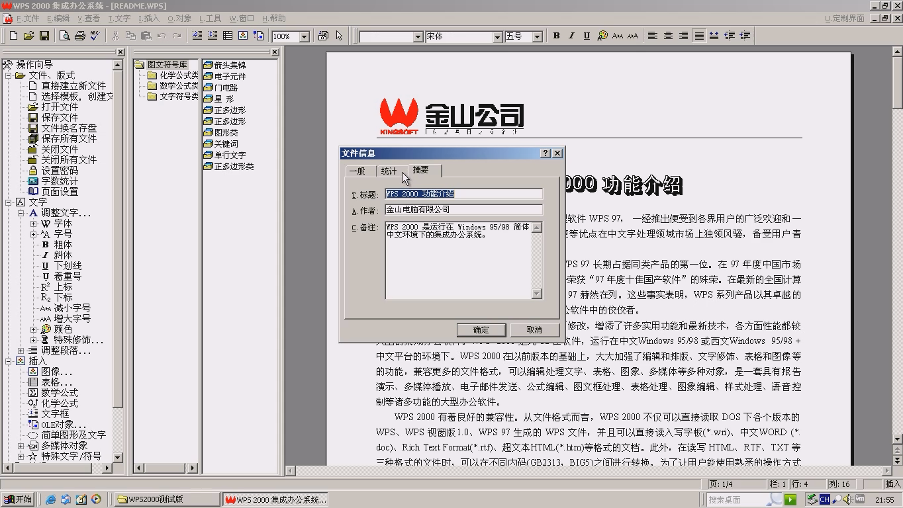Align text left using the toolbar icon
903x508 pixels.
653,36
